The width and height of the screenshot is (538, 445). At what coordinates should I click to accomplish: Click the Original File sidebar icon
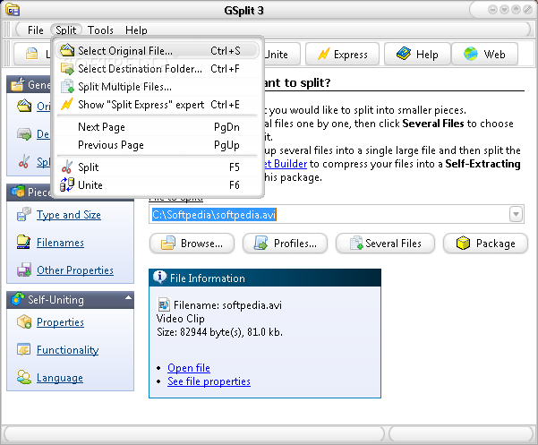point(24,106)
